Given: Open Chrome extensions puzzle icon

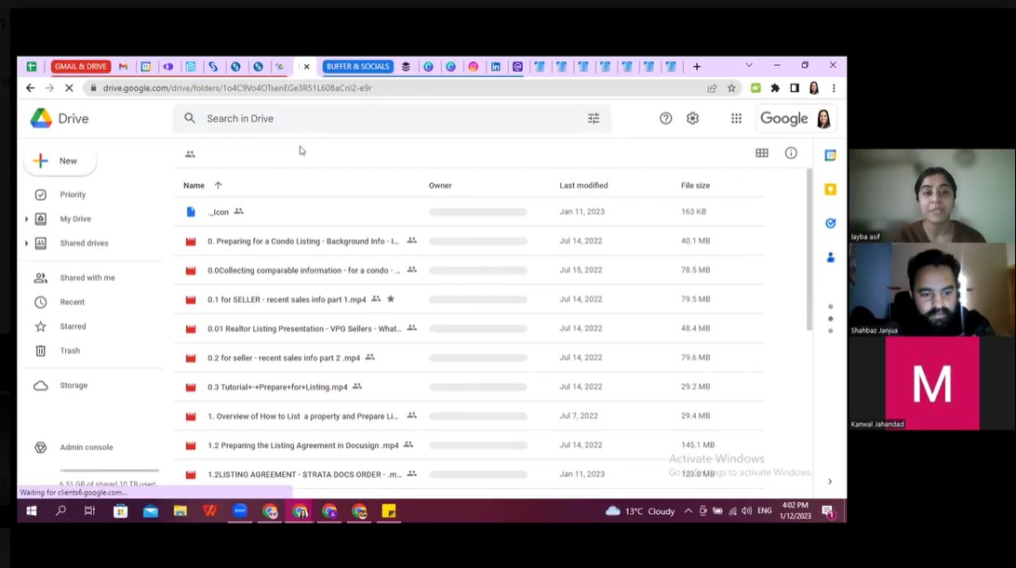Looking at the screenshot, I should pyautogui.click(x=775, y=88).
